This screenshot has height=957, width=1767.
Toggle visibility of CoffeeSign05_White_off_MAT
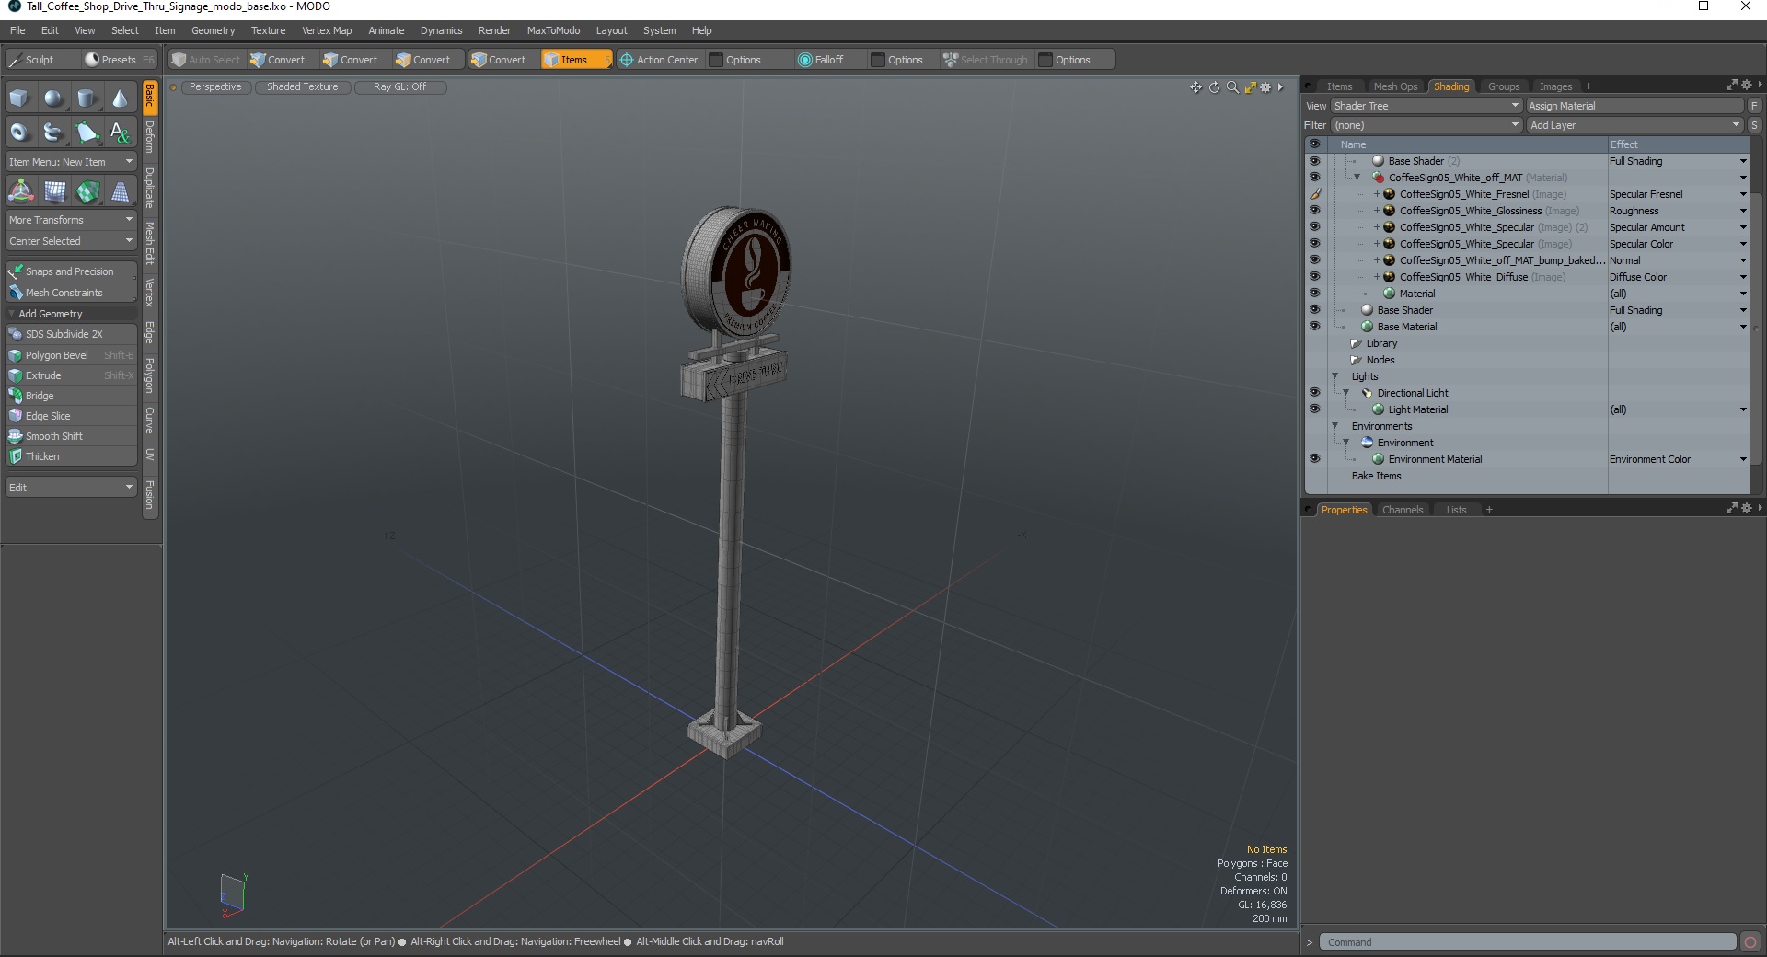[x=1314, y=178]
